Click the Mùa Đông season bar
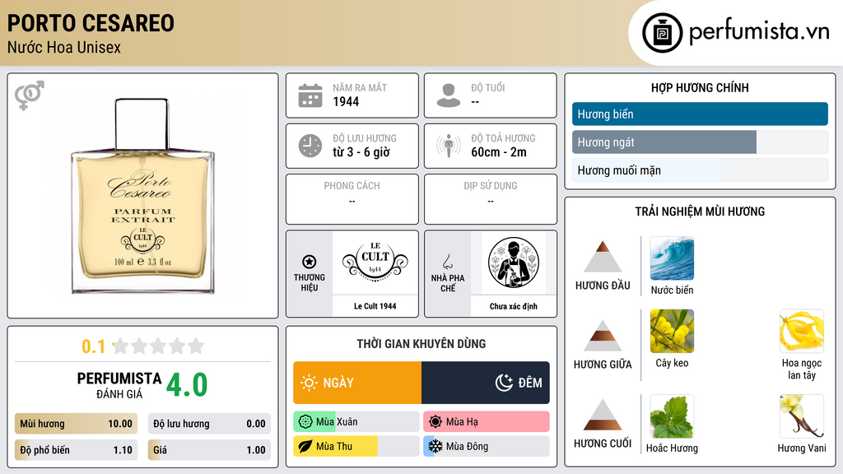This screenshot has height=474, width=843. pos(487,446)
